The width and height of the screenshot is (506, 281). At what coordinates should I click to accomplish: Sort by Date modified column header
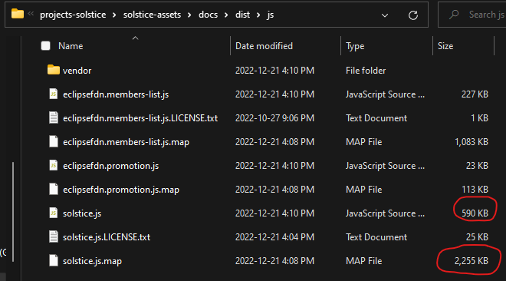point(264,46)
